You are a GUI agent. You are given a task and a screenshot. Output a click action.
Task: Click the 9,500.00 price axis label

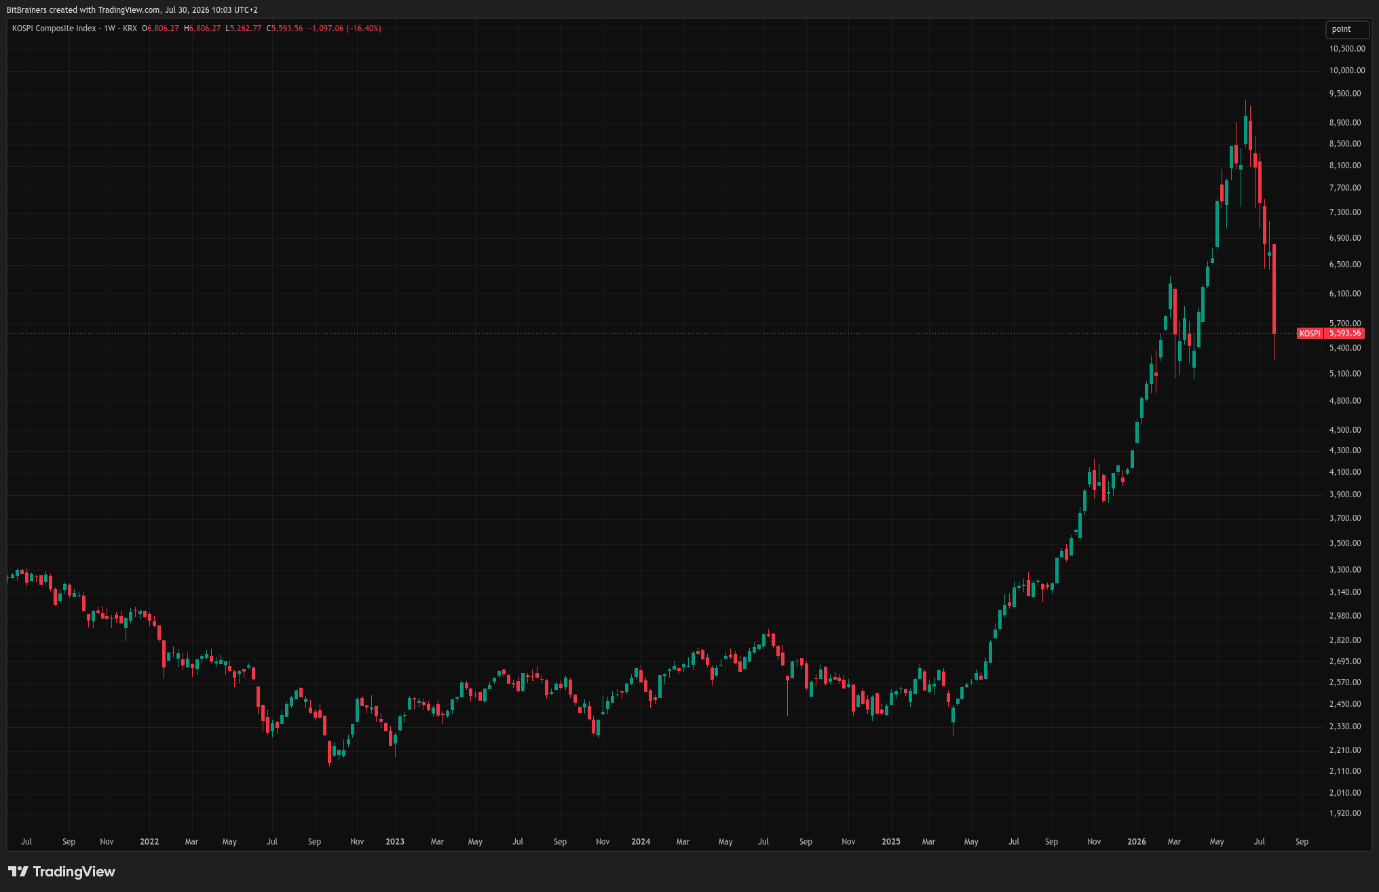(x=1345, y=94)
